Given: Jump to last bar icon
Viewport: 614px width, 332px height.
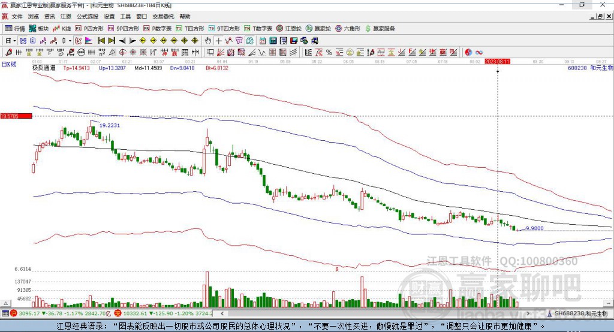Looking at the screenshot, I should 112,41.
